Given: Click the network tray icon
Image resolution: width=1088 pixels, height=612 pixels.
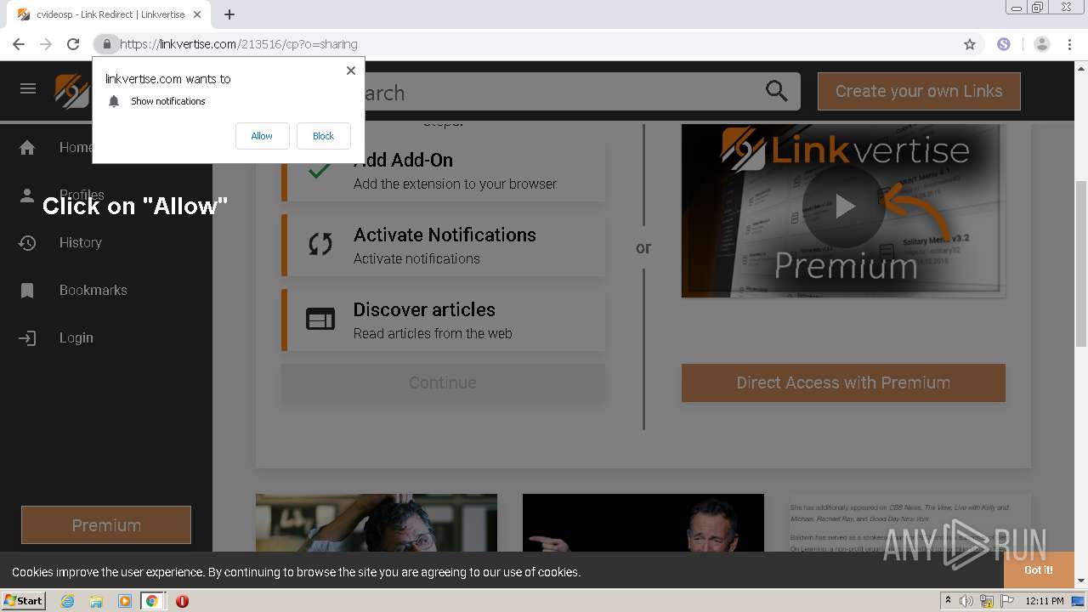Looking at the screenshot, I should (987, 601).
